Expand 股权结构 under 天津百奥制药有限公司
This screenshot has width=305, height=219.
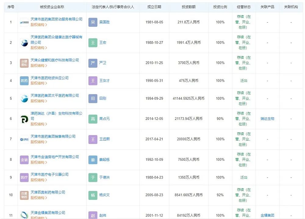point(39,198)
